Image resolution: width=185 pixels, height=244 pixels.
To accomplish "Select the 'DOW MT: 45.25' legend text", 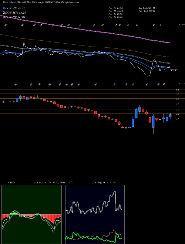I will pos(16,13).
